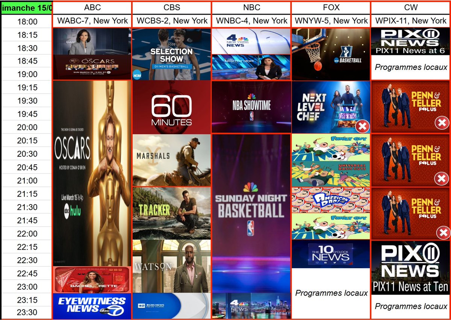Select the NCAA Basketball thumbnail on FOX
451x320 pixels.
pos(331,54)
